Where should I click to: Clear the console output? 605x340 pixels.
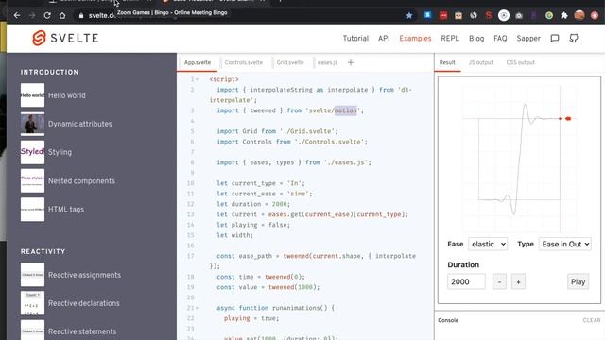[x=592, y=320]
